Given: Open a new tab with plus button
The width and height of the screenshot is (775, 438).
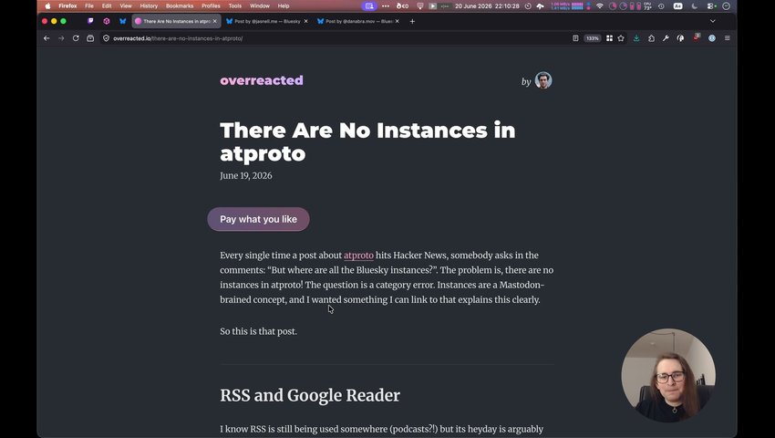Looking at the screenshot, I should tap(412, 21).
